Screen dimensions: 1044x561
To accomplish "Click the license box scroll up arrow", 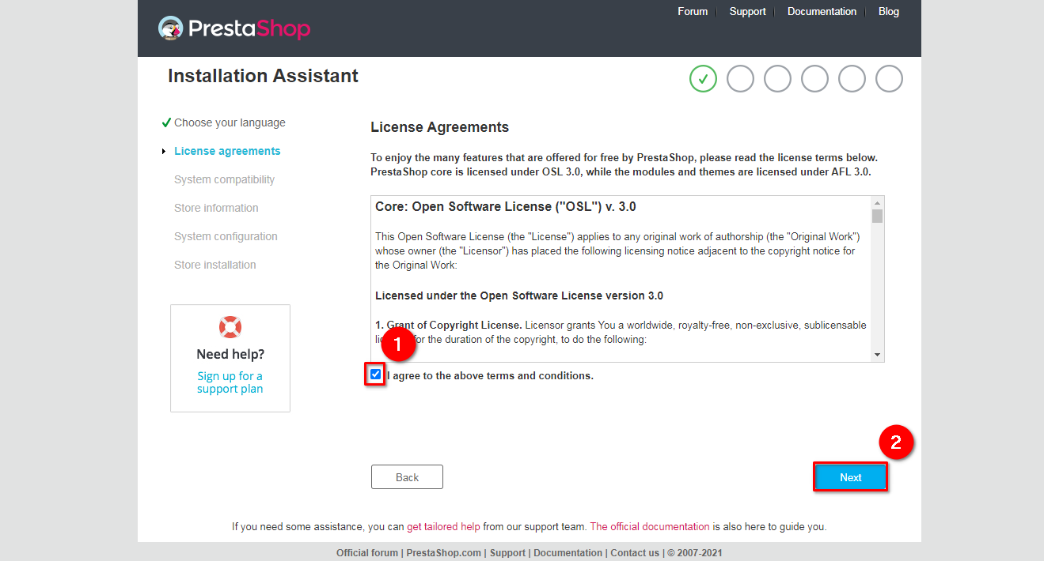I will point(877,203).
